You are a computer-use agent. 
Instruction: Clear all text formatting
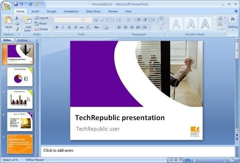tap(110, 20)
